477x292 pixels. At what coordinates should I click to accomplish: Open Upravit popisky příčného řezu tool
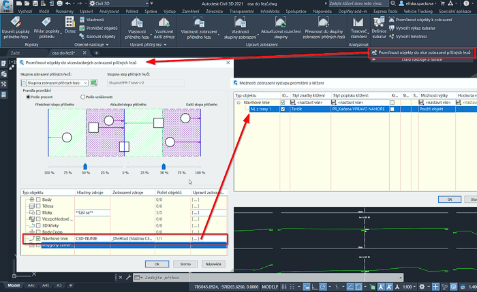pos(16,28)
